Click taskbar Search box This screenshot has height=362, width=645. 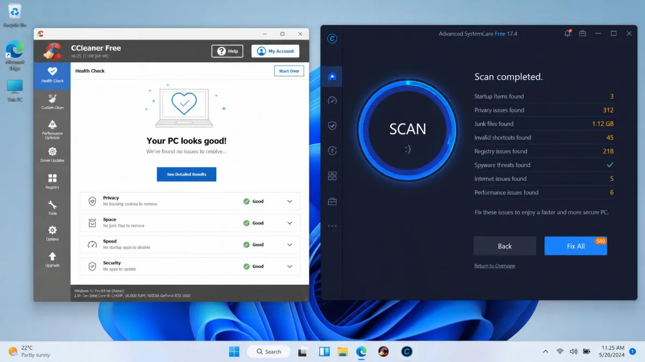point(269,351)
